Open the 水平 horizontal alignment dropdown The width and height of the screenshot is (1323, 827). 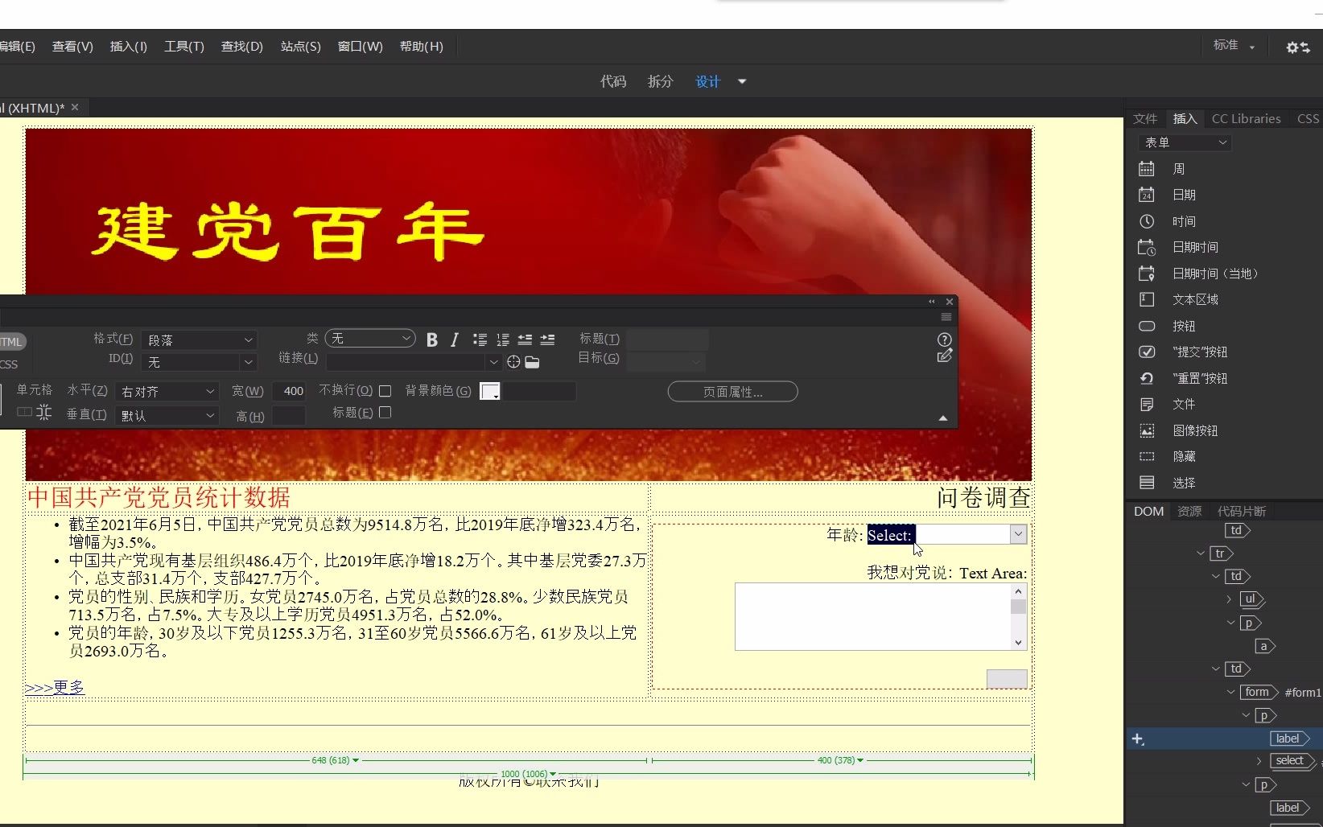pyautogui.click(x=167, y=391)
